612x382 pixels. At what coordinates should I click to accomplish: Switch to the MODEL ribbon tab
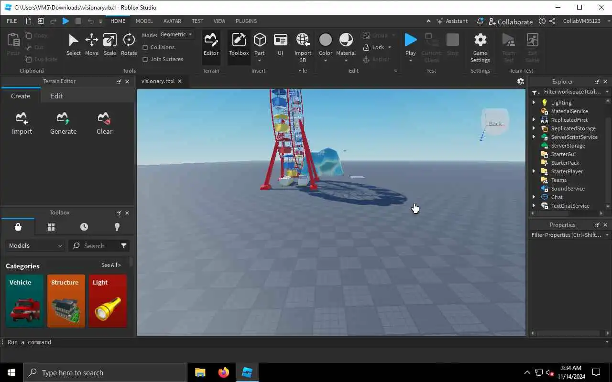coord(144,21)
